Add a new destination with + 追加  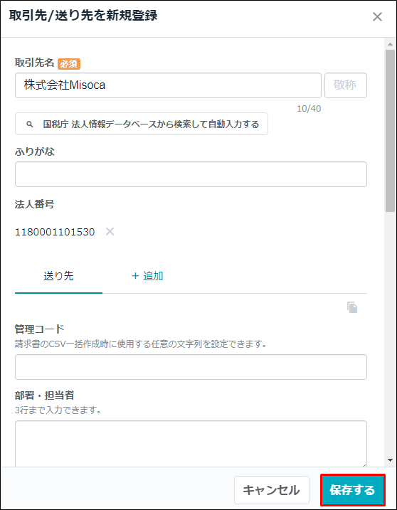[x=147, y=276]
